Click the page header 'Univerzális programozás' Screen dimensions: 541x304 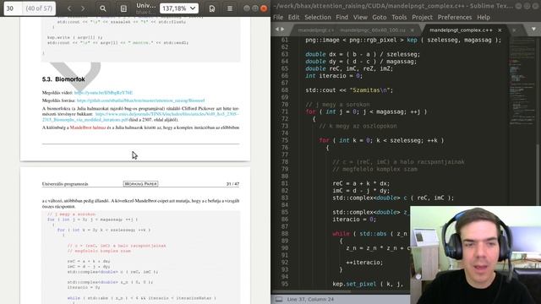pos(65,184)
